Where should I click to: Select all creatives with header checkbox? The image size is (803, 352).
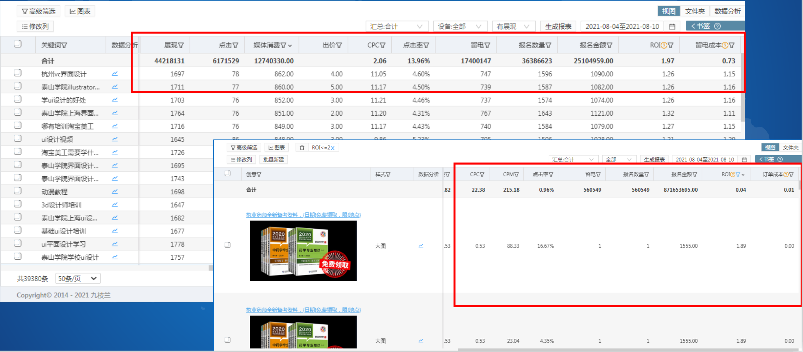tap(228, 174)
